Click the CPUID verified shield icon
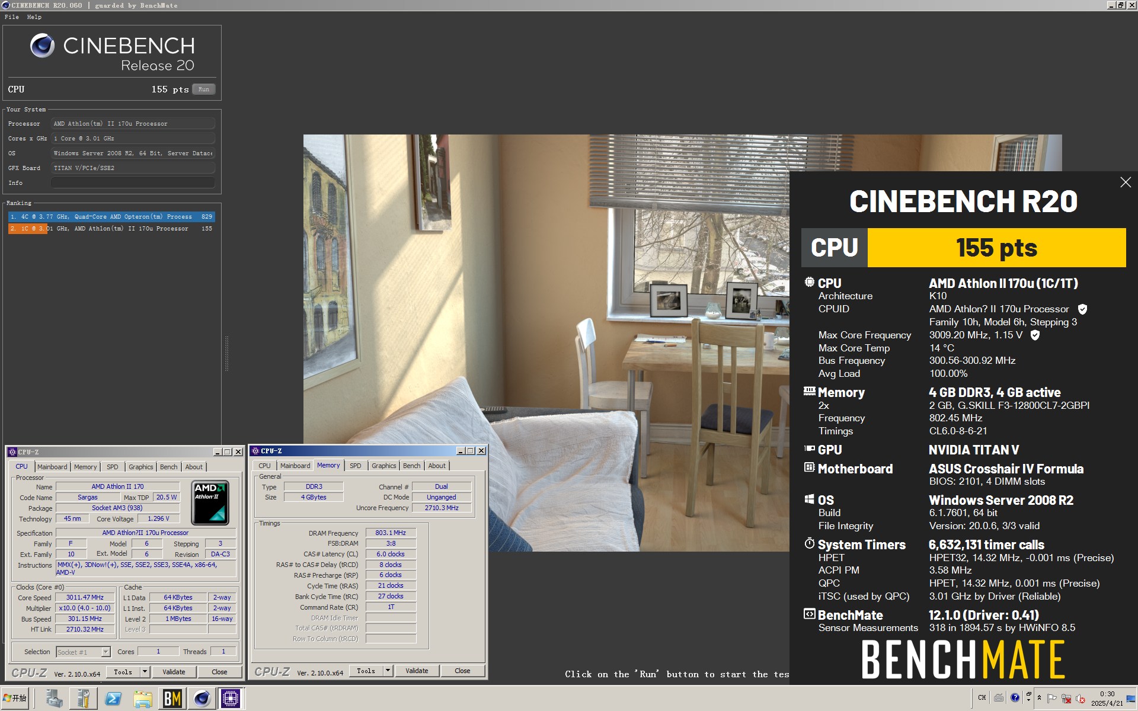1138x711 pixels. pos(1082,309)
